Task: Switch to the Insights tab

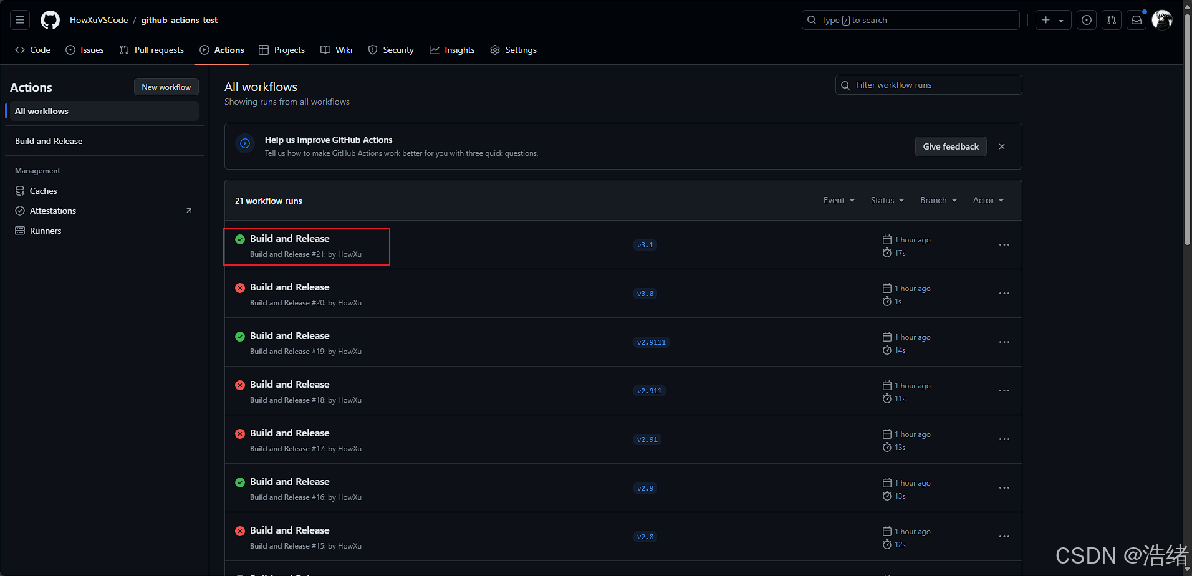Action: (x=452, y=50)
